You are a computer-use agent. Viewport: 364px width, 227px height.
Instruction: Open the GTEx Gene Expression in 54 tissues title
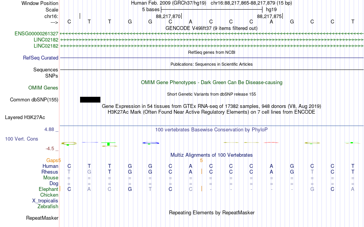212,106
